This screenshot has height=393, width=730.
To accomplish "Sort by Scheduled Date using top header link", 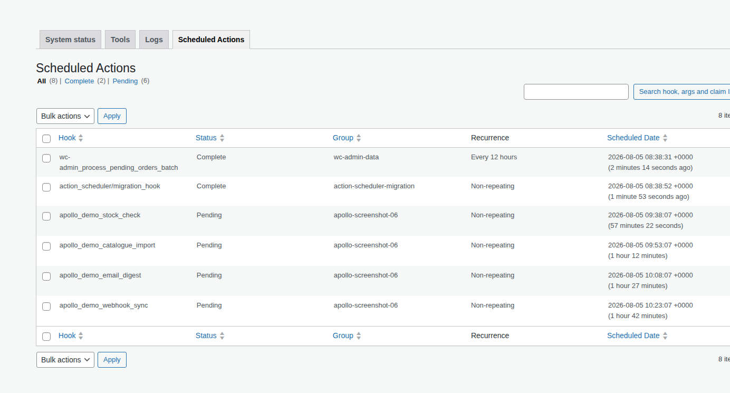I will pos(633,138).
